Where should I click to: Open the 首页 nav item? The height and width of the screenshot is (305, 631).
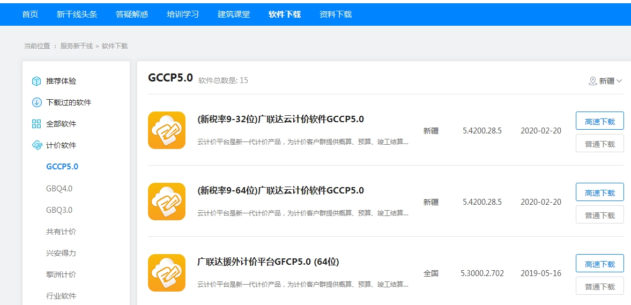coord(30,14)
